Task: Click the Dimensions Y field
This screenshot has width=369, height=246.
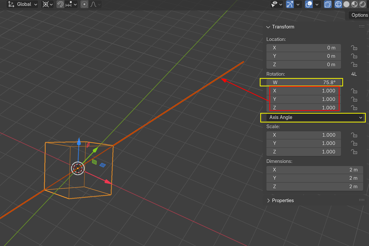Action: pyautogui.click(x=315, y=178)
